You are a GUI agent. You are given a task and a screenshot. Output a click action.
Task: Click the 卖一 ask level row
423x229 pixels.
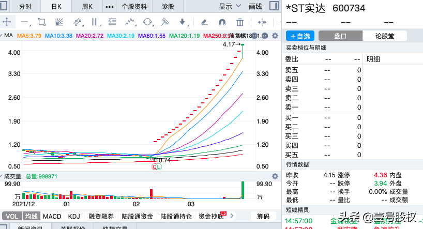click(323, 107)
